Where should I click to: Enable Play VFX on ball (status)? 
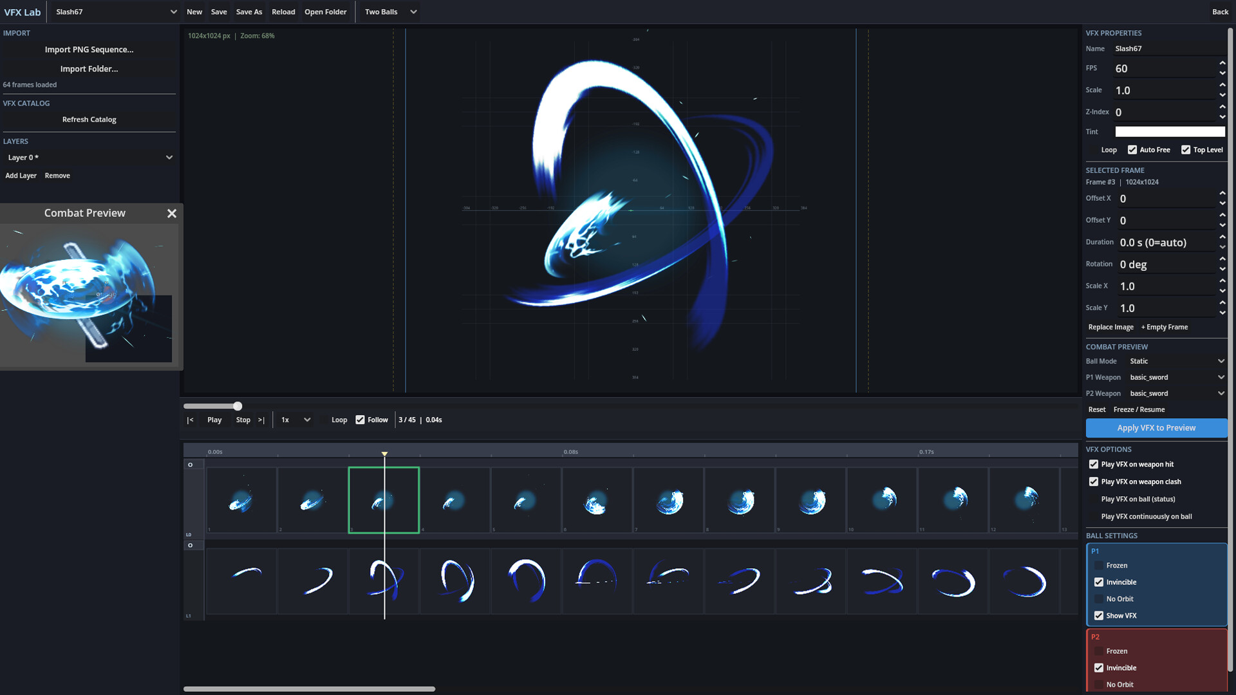(1093, 499)
